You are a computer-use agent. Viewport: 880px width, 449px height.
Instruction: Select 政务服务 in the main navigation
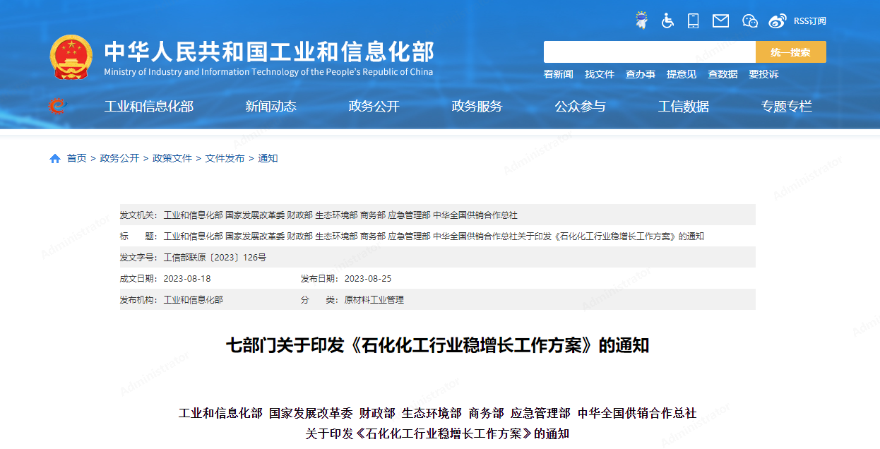point(477,107)
